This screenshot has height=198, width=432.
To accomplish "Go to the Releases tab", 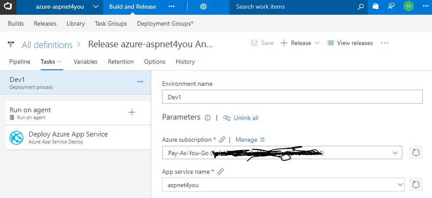I will point(45,24).
